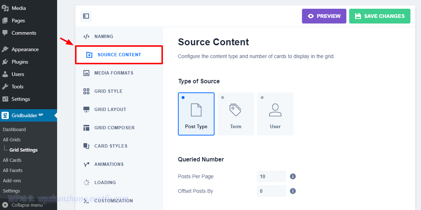Click the Users person icon
The height and width of the screenshot is (210, 421).
tap(5, 74)
